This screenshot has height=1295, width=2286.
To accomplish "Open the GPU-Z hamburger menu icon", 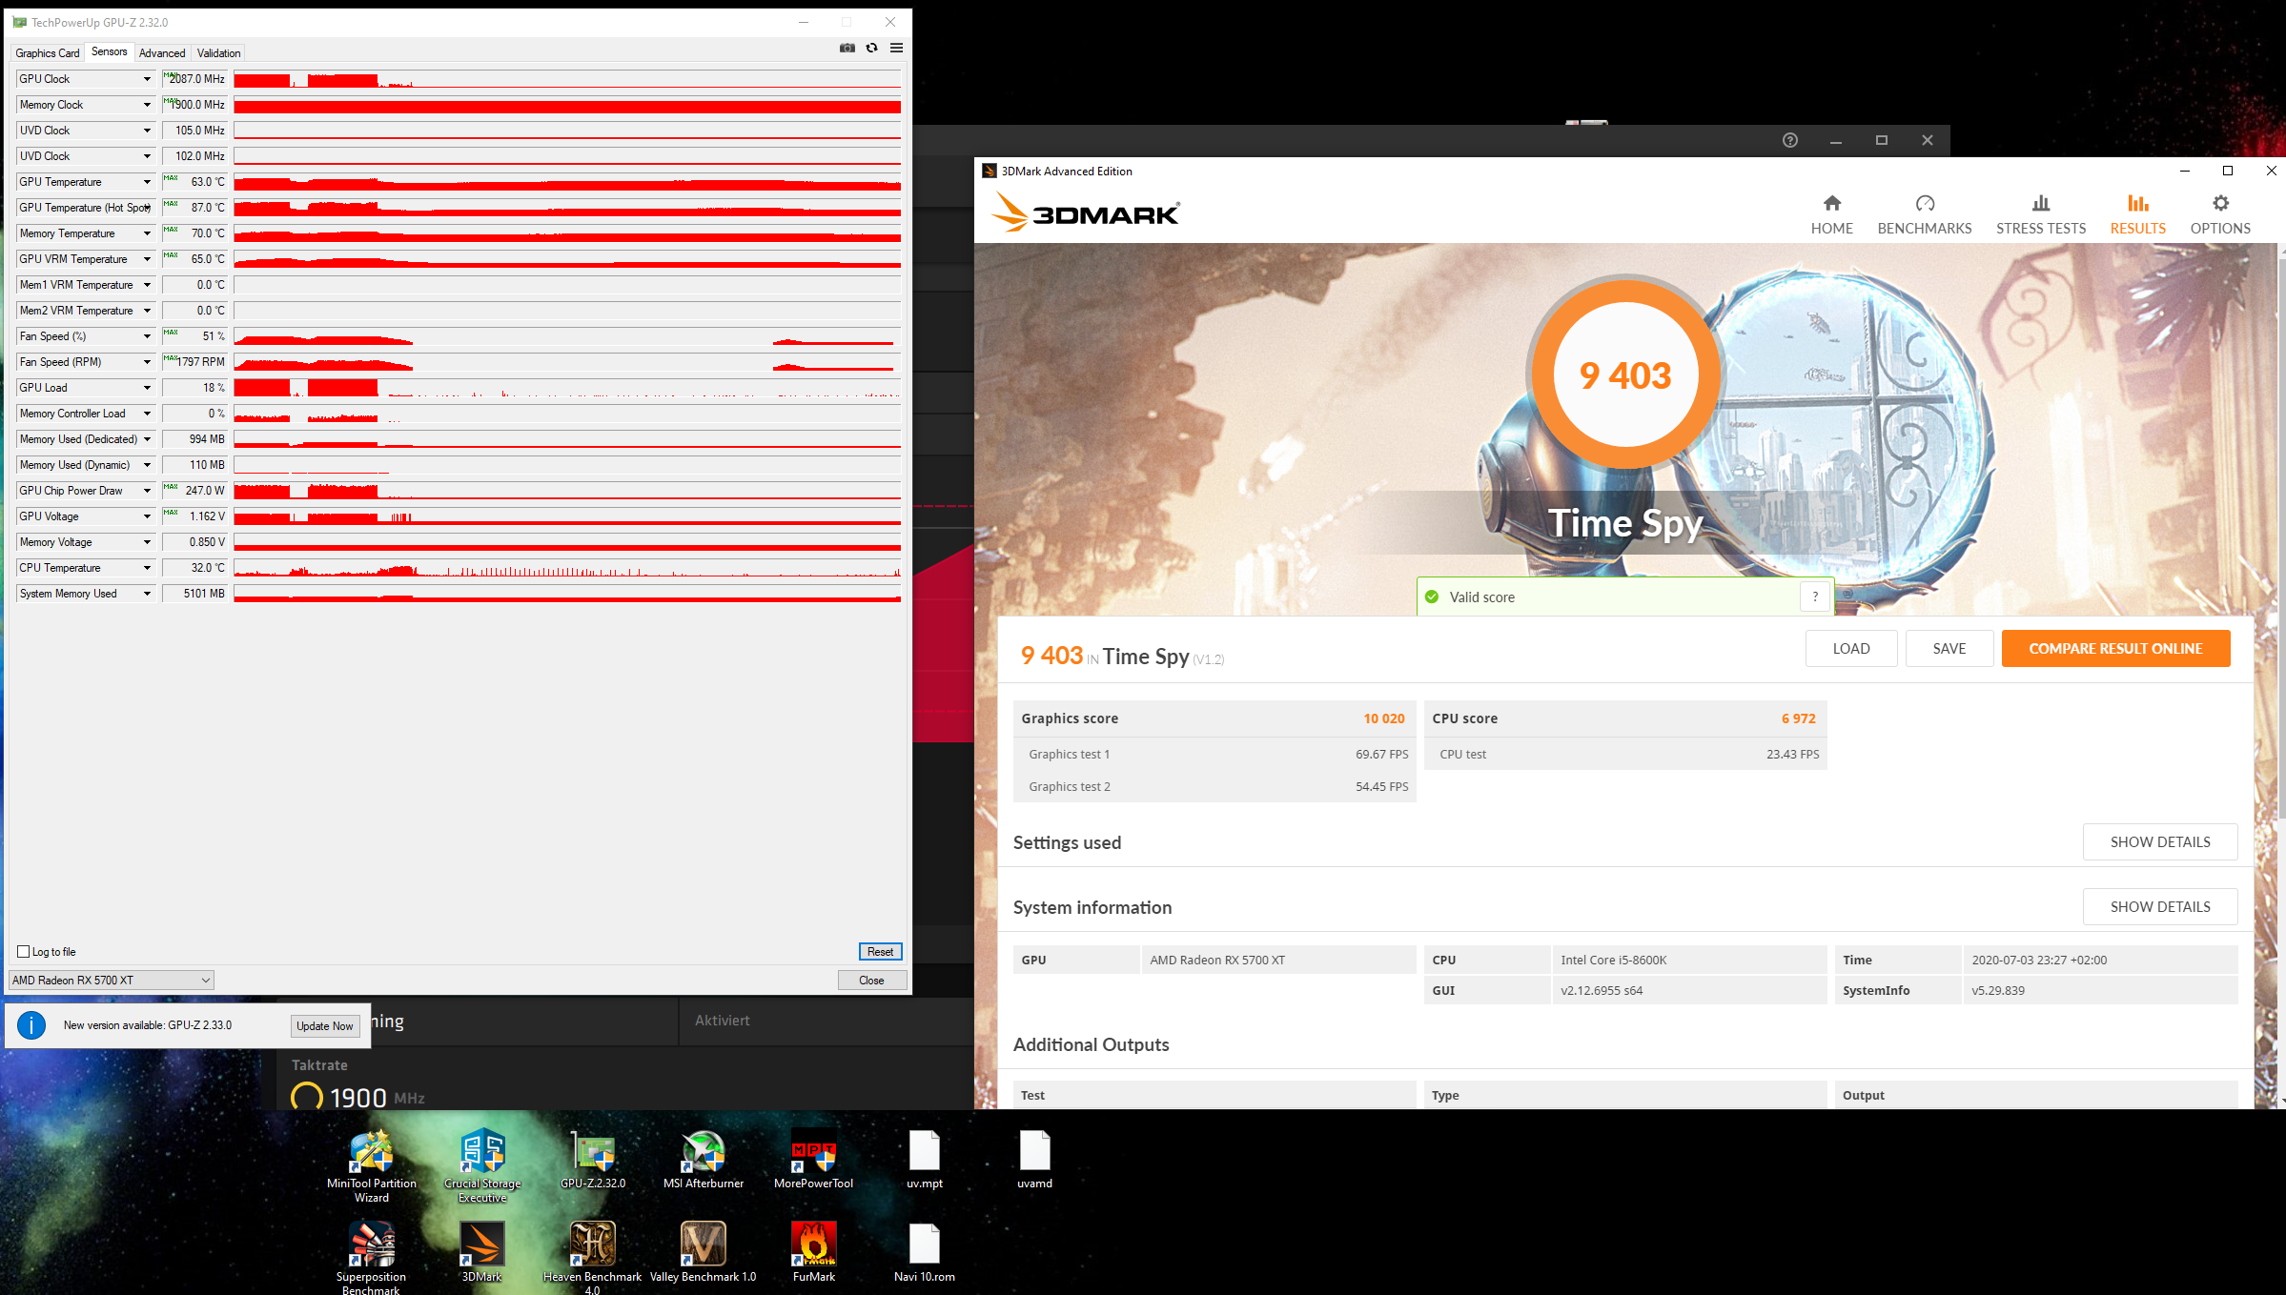I will coord(896,49).
